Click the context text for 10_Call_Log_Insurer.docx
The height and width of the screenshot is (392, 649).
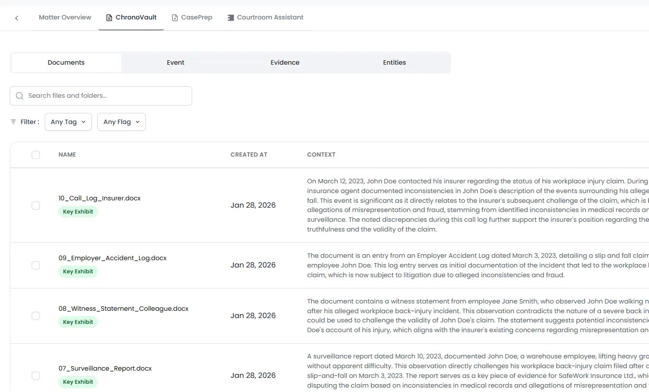478,205
